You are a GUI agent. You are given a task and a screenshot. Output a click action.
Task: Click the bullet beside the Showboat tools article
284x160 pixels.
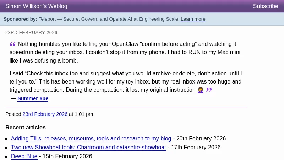(7, 148)
